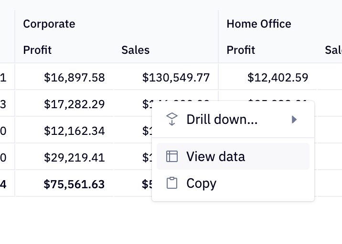Click the Home Office column group header
This screenshot has height=244, width=342.
tap(259, 24)
